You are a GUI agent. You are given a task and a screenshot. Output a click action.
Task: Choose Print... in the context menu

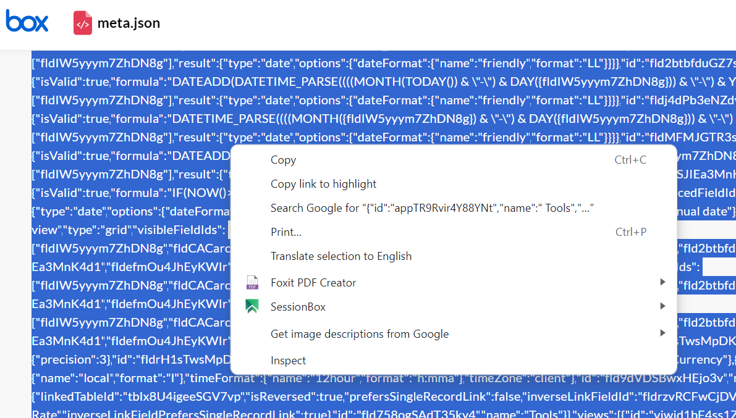(286, 232)
